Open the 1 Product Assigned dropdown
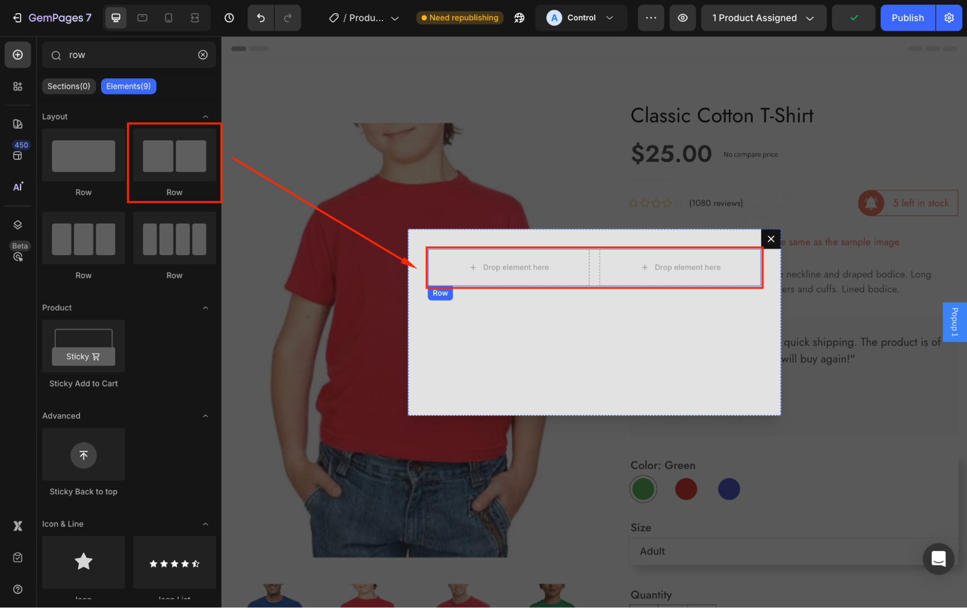967x608 pixels. click(x=763, y=18)
